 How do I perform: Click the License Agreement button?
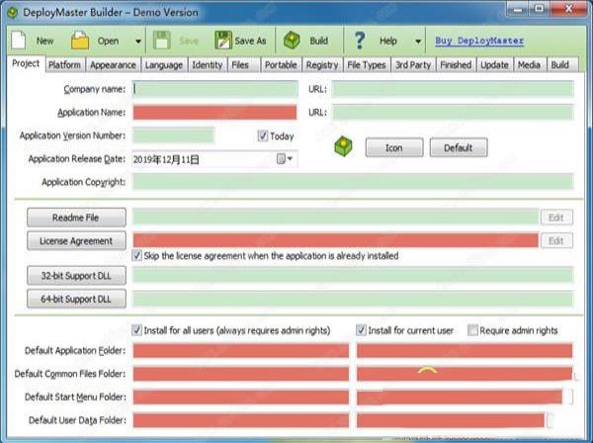point(76,240)
